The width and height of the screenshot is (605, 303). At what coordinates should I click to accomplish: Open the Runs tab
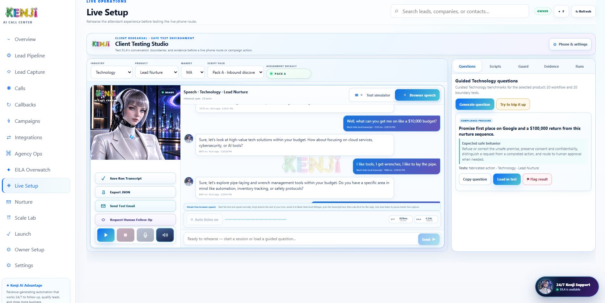click(x=580, y=66)
